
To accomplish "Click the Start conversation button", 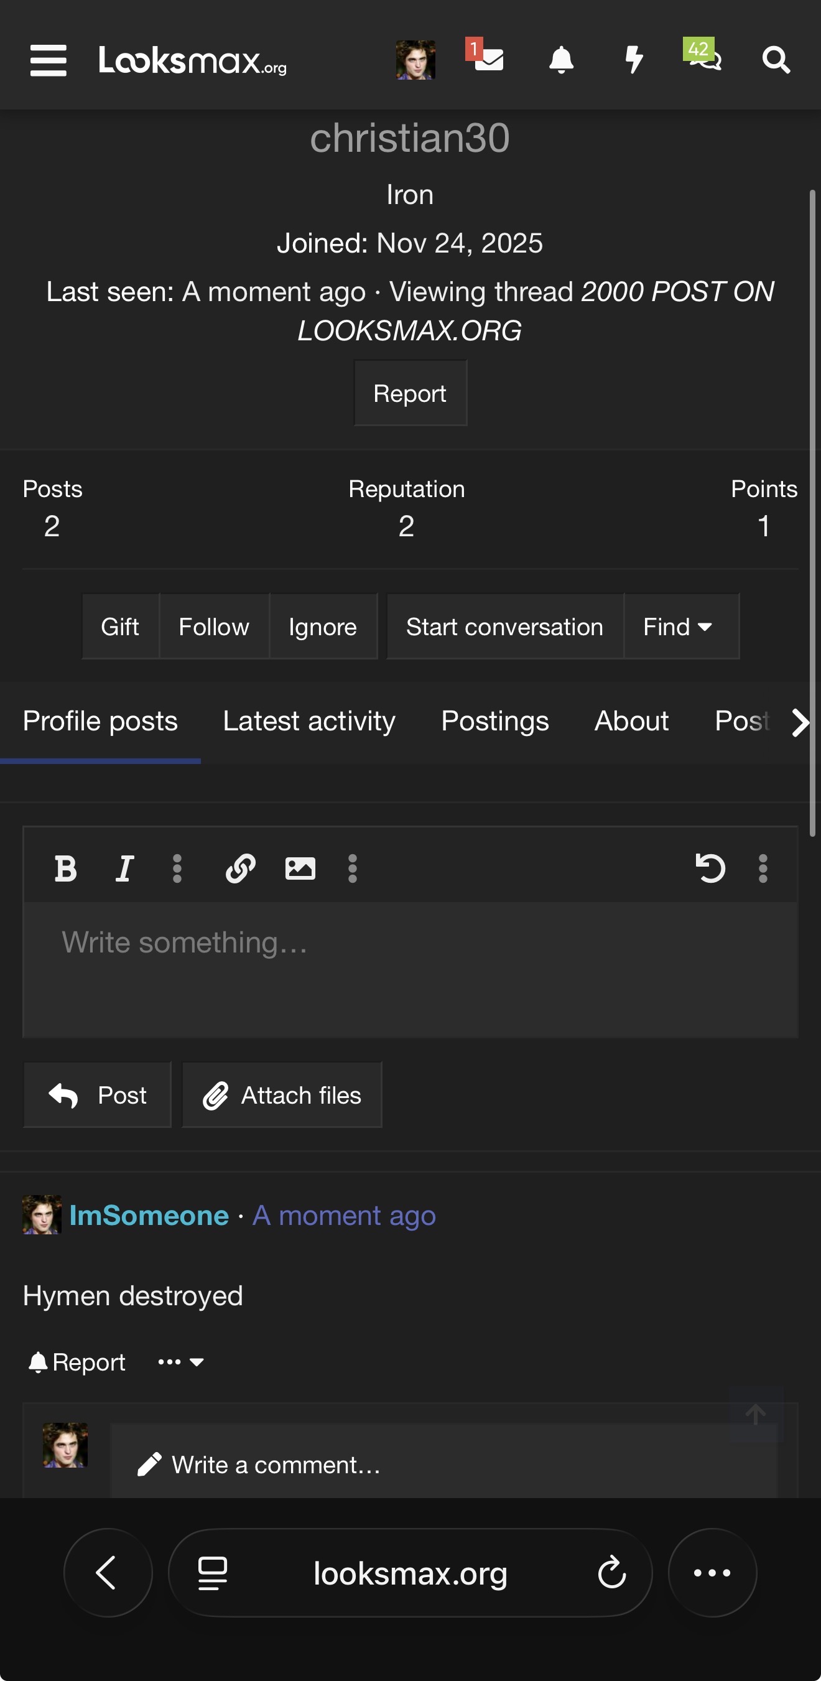I will click(504, 626).
